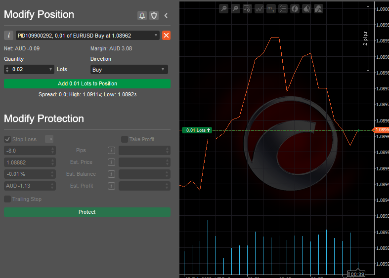Click the Margin: AUD 3.08 text
389x278 pixels.
click(x=111, y=48)
